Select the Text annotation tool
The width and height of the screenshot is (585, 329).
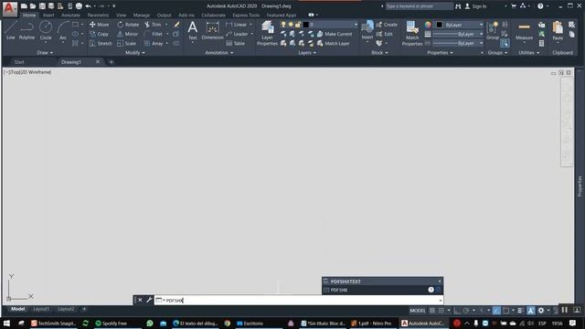click(x=193, y=30)
